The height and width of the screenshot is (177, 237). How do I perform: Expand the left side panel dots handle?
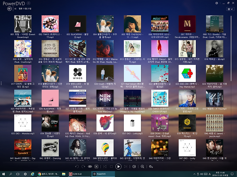coord(1,83)
